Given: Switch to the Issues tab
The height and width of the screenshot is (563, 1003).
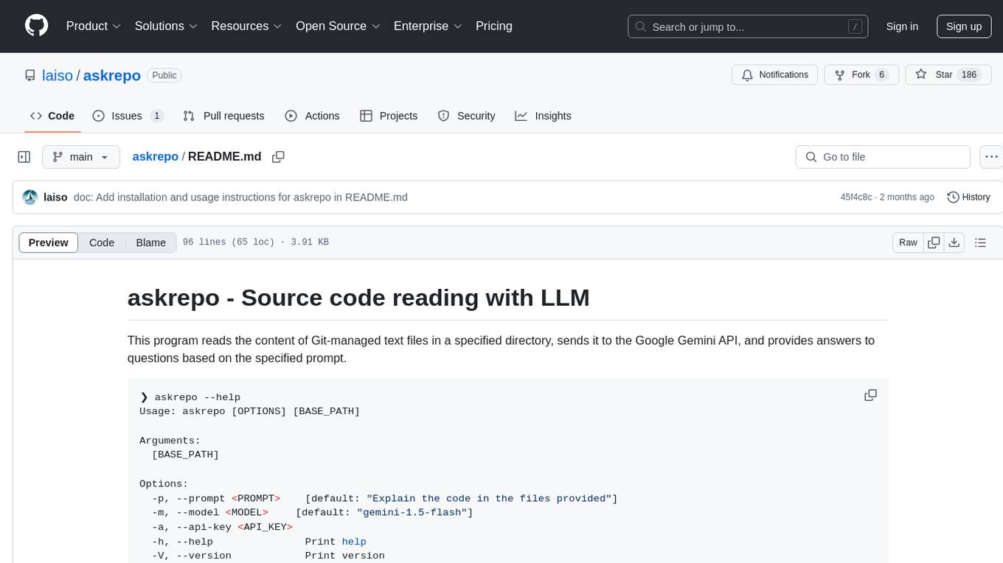Looking at the screenshot, I should (128, 116).
